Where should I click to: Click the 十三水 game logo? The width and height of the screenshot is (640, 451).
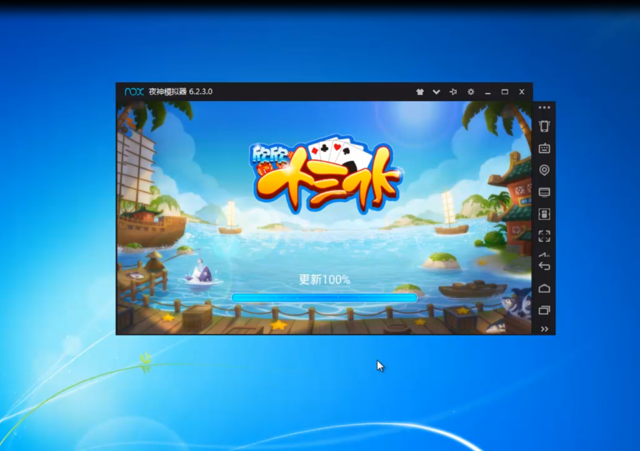coord(325,174)
